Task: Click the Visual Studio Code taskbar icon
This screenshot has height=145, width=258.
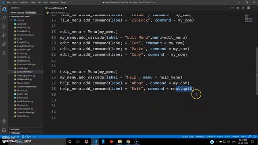Action: click(95, 141)
